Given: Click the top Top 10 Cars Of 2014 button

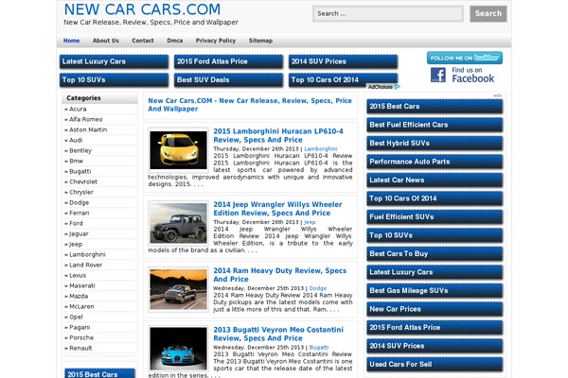Looking at the screenshot, I should coord(343,80).
